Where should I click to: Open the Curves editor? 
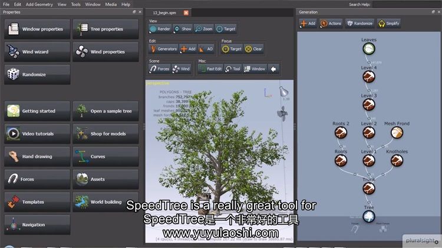(105, 157)
